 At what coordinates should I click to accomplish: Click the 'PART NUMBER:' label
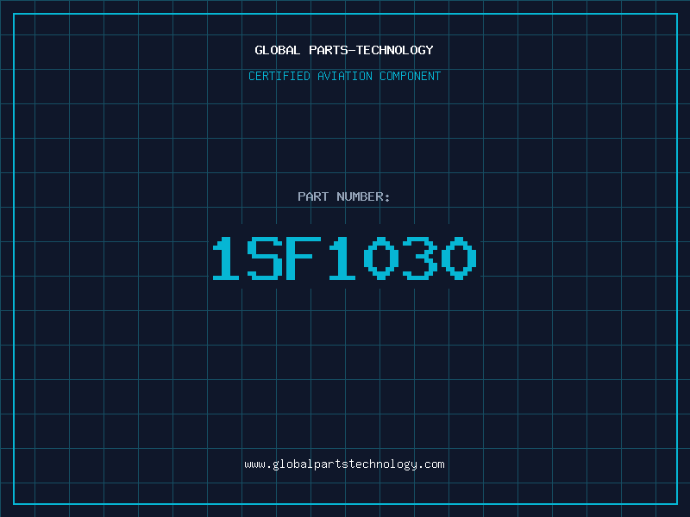click(344, 196)
